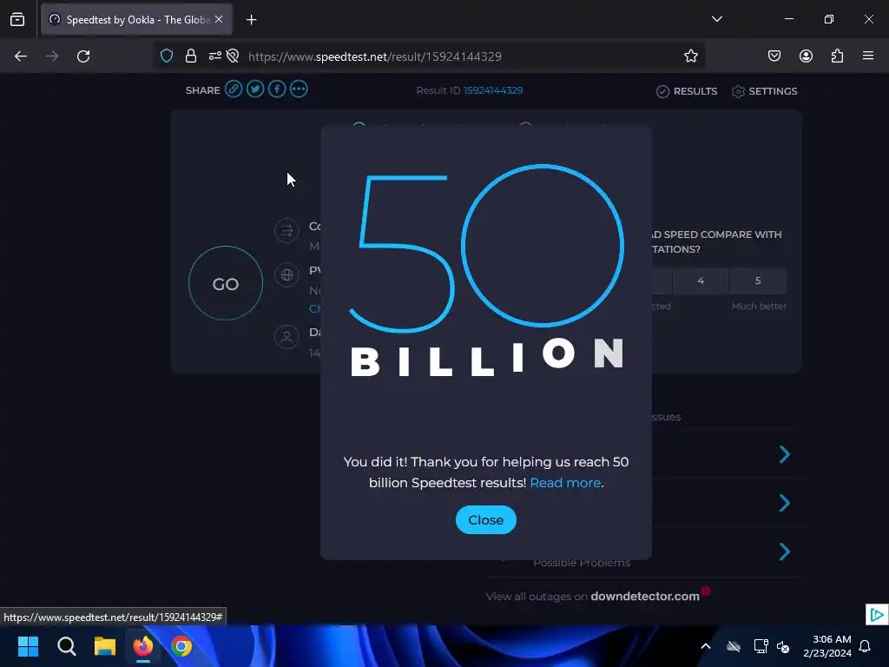Share result on Twitter
This screenshot has height=667, width=889.
[255, 89]
